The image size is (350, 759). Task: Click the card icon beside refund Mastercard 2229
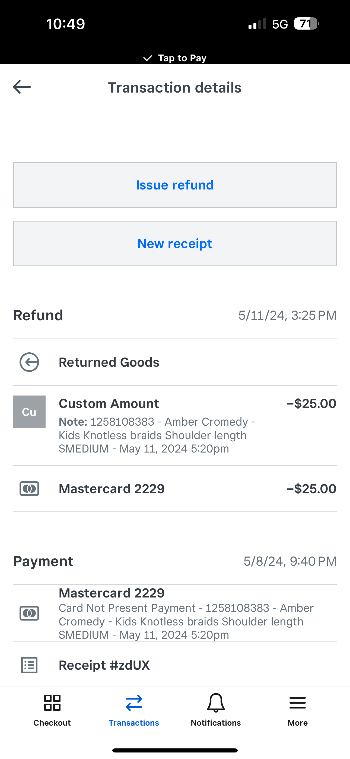click(x=29, y=489)
